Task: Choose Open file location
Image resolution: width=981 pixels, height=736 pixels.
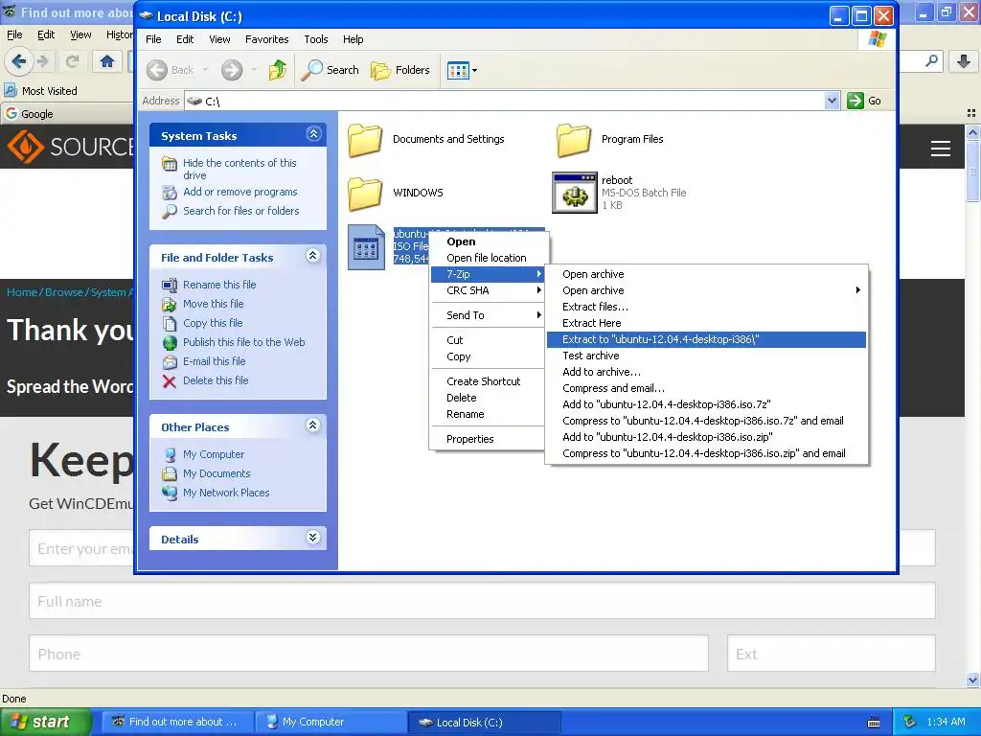Action: coord(487,258)
